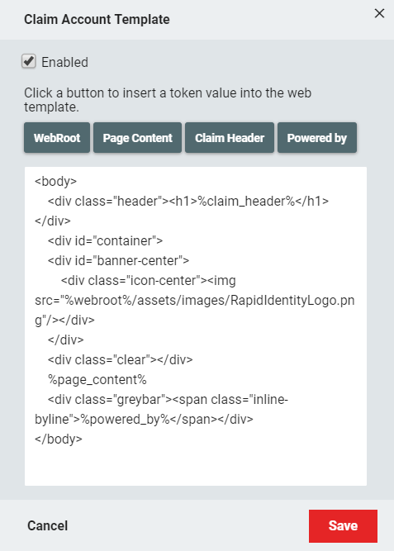Close the Claim Account Template dialog
Screen dimensions: 394x551
coord(379,13)
